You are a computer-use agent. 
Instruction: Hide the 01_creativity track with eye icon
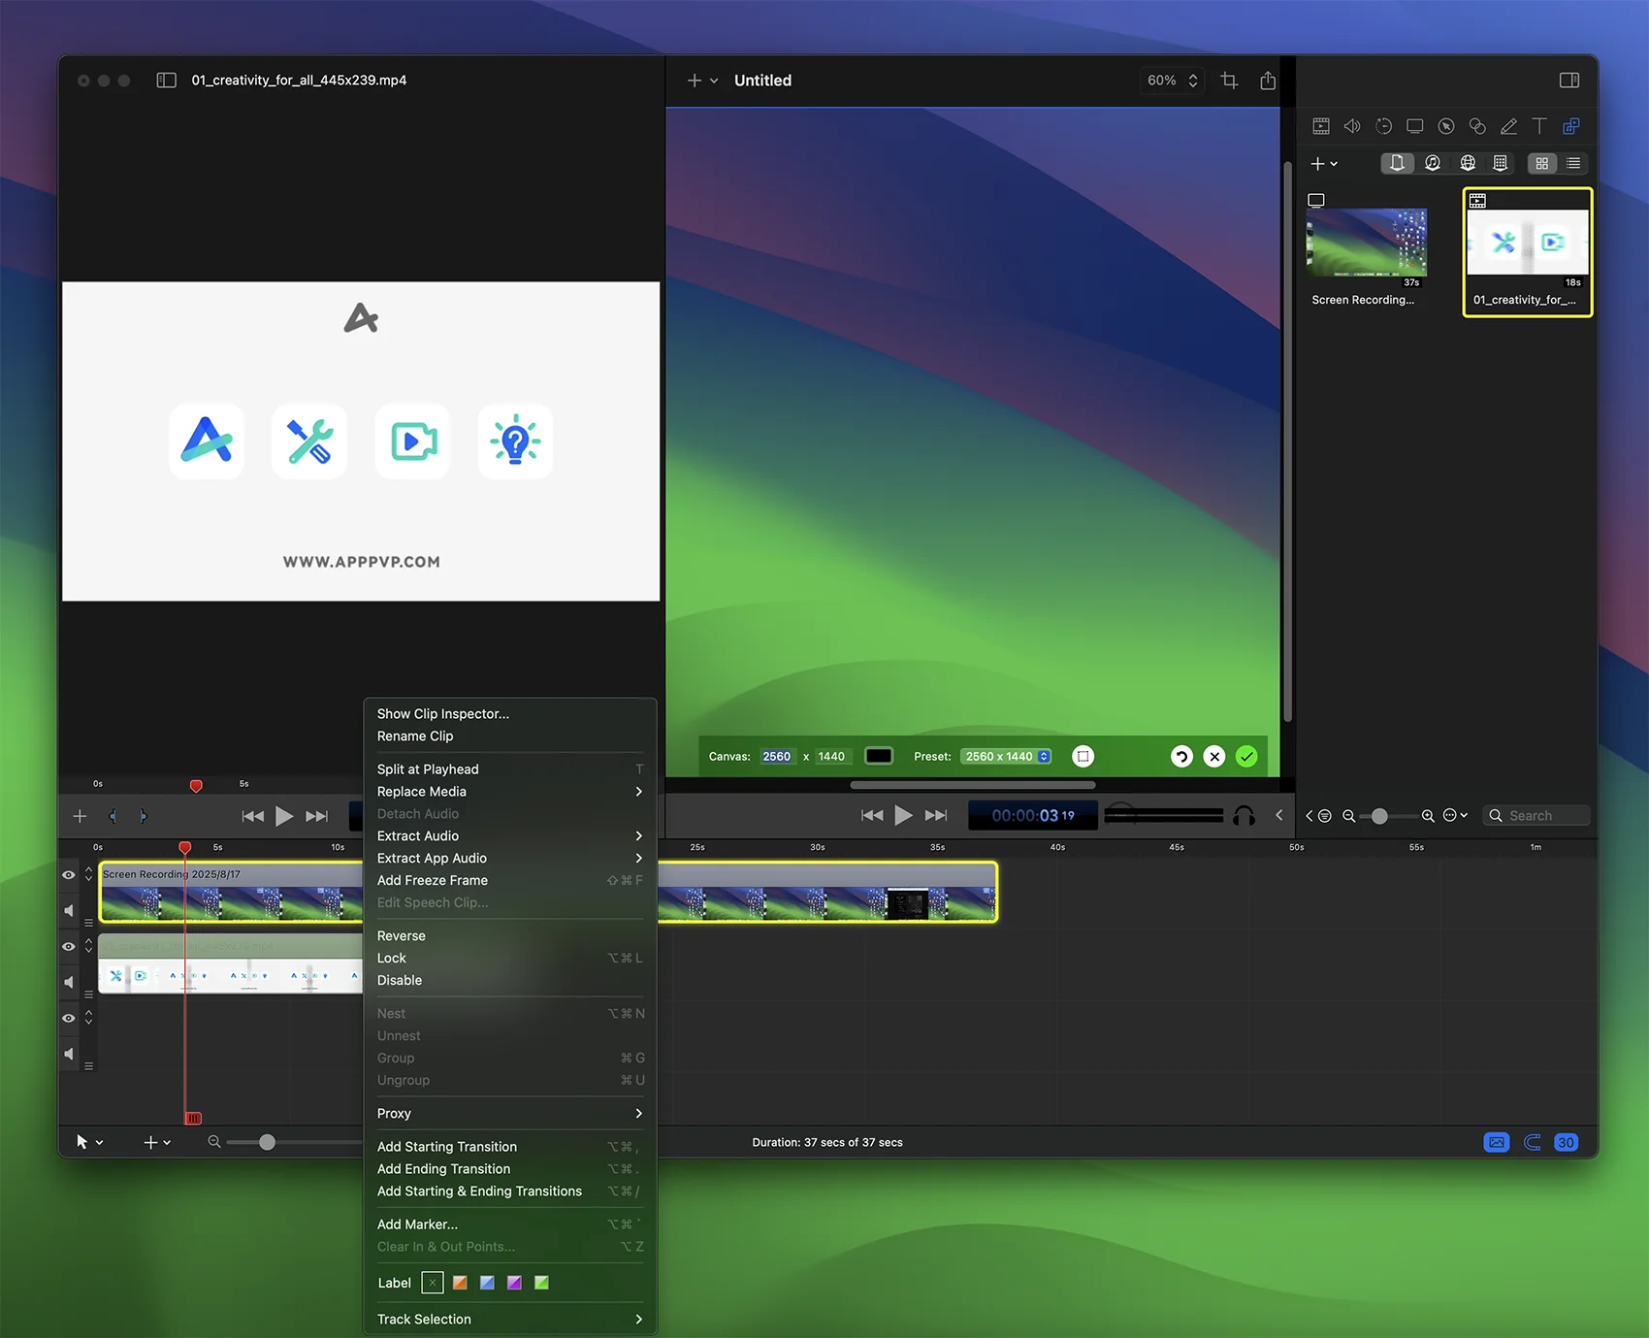tap(69, 947)
